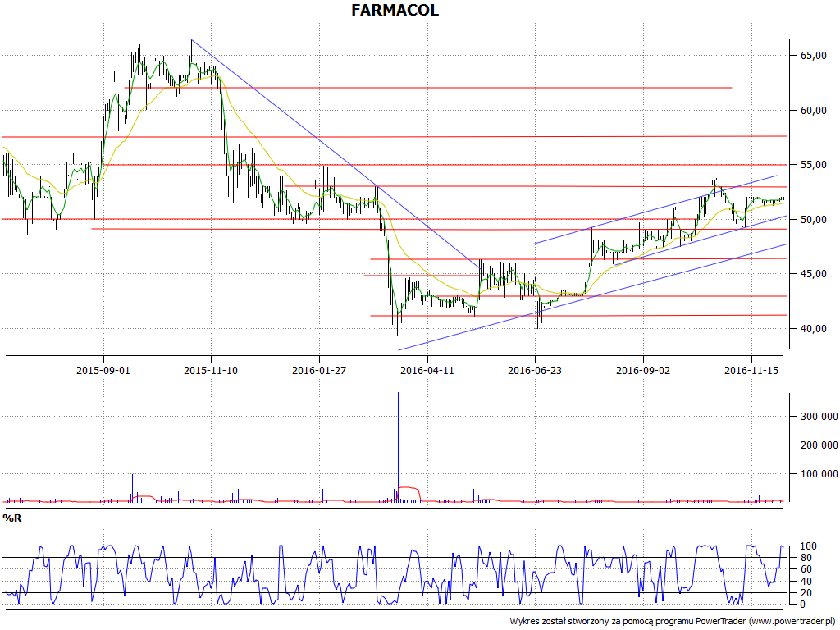Click the 2016-01-27 date label

point(319,370)
